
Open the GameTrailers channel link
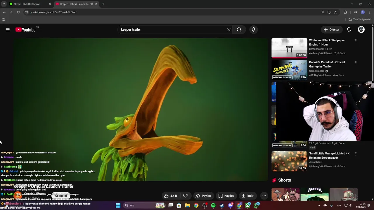(x=317, y=71)
